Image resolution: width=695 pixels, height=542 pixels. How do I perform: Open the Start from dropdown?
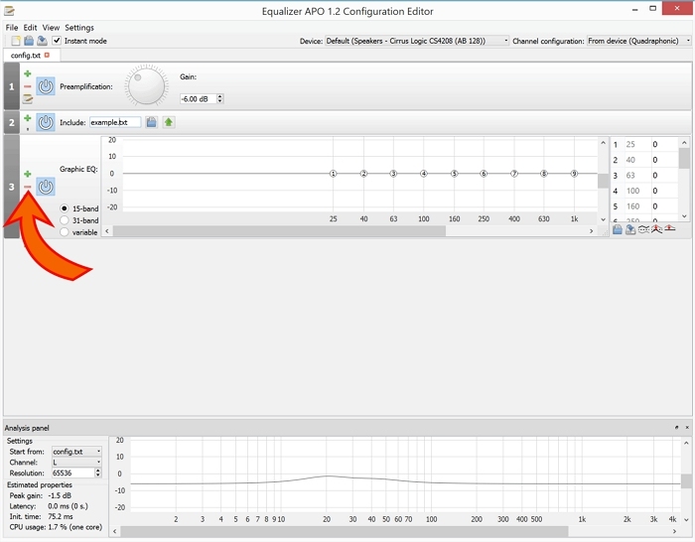pos(76,452)
